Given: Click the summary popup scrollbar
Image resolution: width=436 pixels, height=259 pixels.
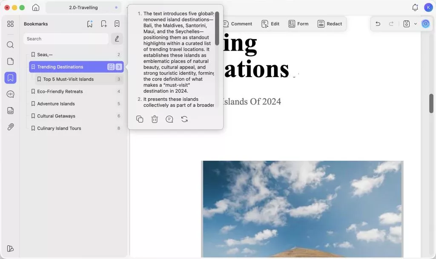Looking at the screenshot, I should (217, 28).
